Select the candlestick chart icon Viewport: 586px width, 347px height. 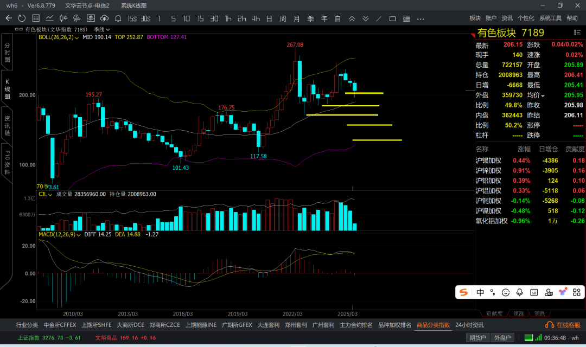63,18
